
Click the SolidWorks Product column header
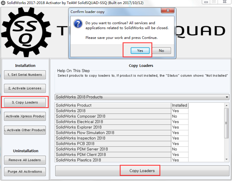pyautogui.click(x=113, y=105)
